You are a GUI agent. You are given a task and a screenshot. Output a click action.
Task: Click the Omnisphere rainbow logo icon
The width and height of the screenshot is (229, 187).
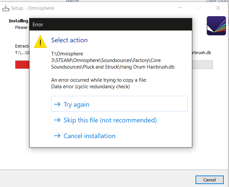[216, 26]
